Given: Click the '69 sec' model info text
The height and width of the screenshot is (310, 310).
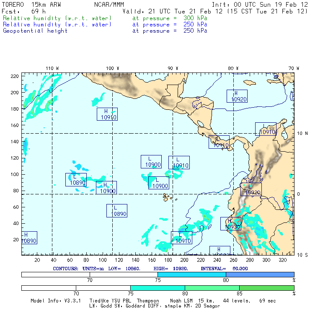Looking at the screenshot, I should [x=268, y=301].
